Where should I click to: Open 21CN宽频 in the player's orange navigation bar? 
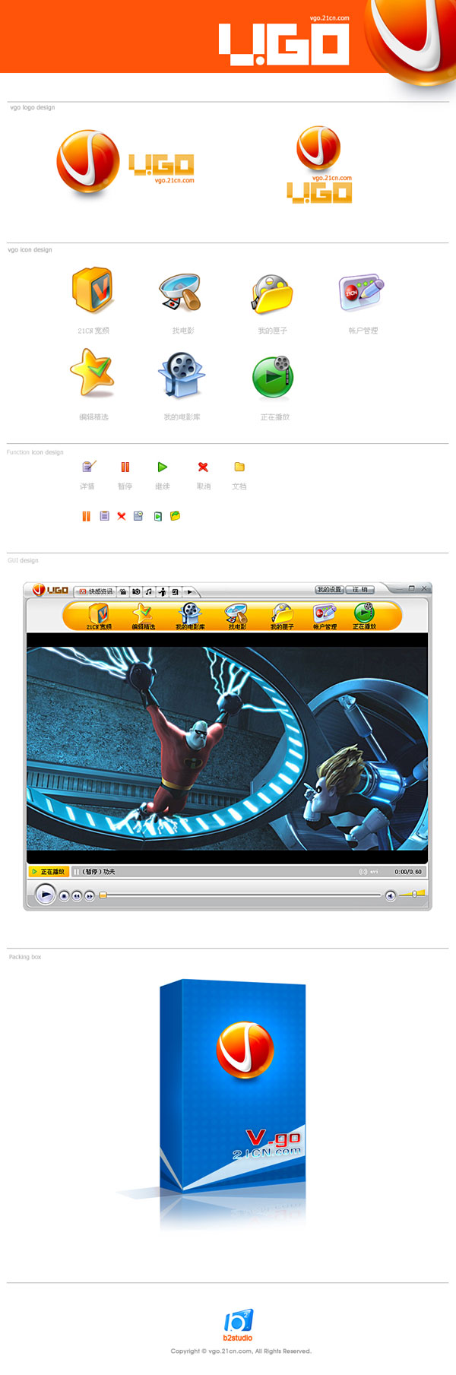98,616
